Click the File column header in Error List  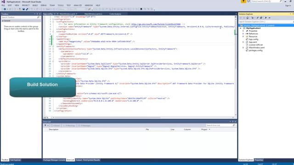(x=147, y=129)
